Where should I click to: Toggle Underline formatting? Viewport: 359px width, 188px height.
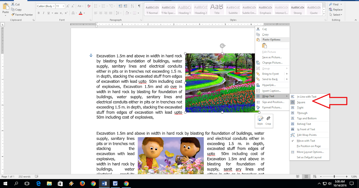click(x=48, y=13)
